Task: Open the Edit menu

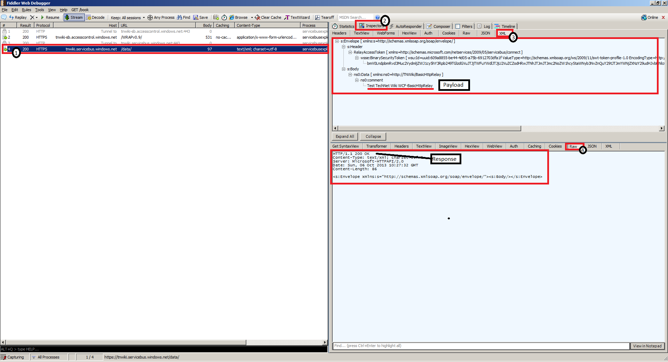Action: pos(15,10)
